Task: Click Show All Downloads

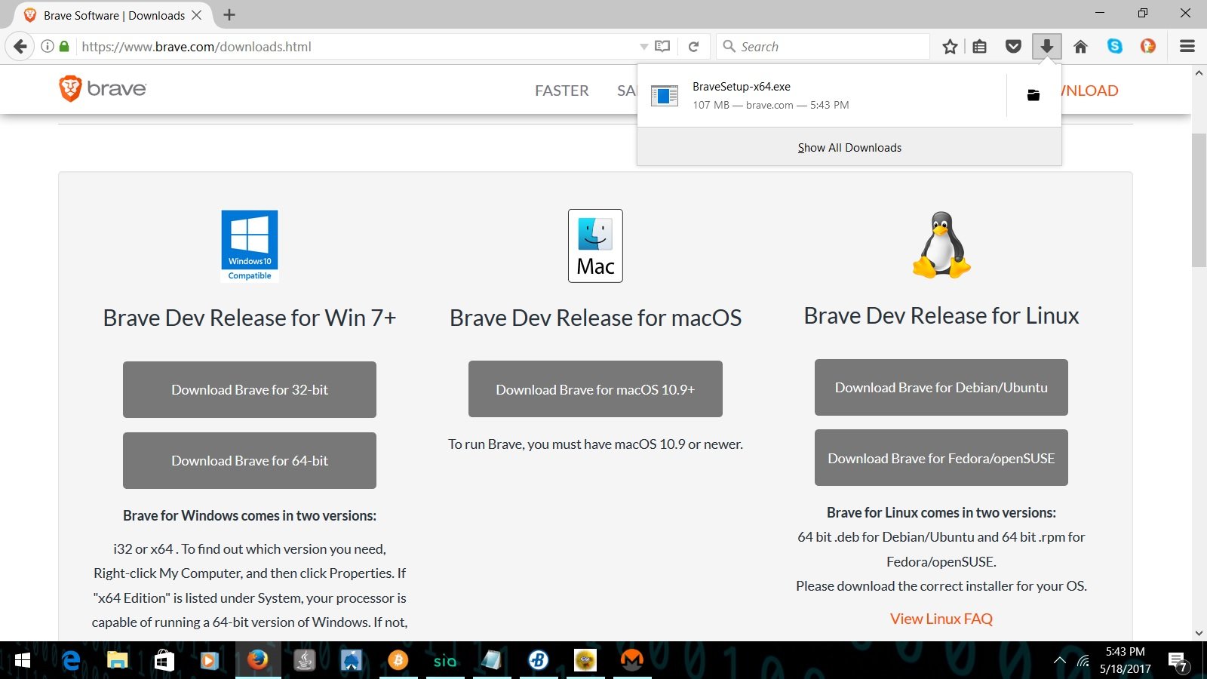Action: 849,147
